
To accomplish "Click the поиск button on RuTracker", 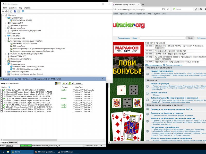I will [190, 38].
